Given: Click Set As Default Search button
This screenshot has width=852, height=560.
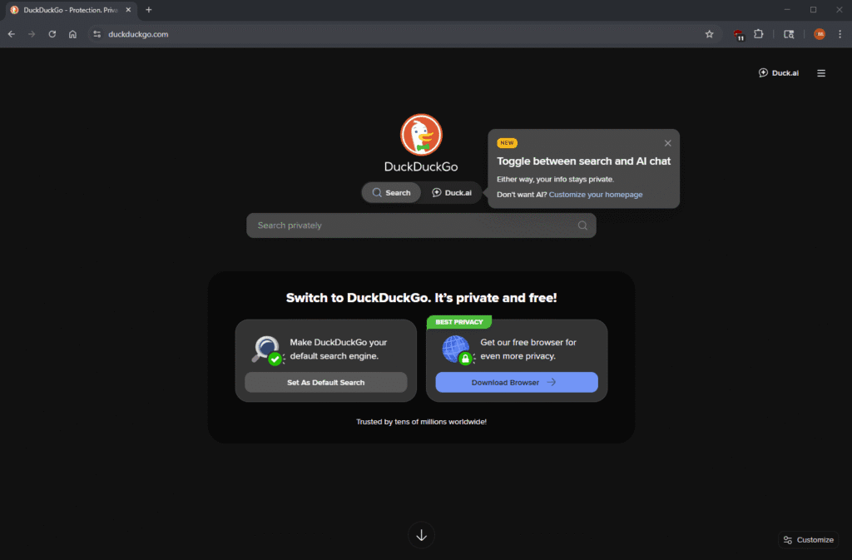Looking at the screenshot, I should pyautogui.click(x=325, y=383).
